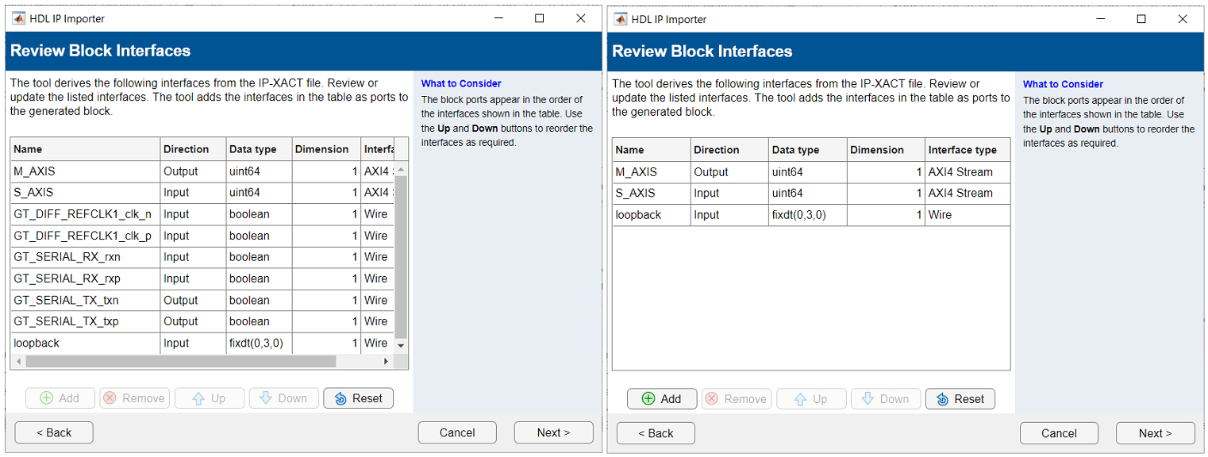Click the Interface type column header on the right

[962, 150]
